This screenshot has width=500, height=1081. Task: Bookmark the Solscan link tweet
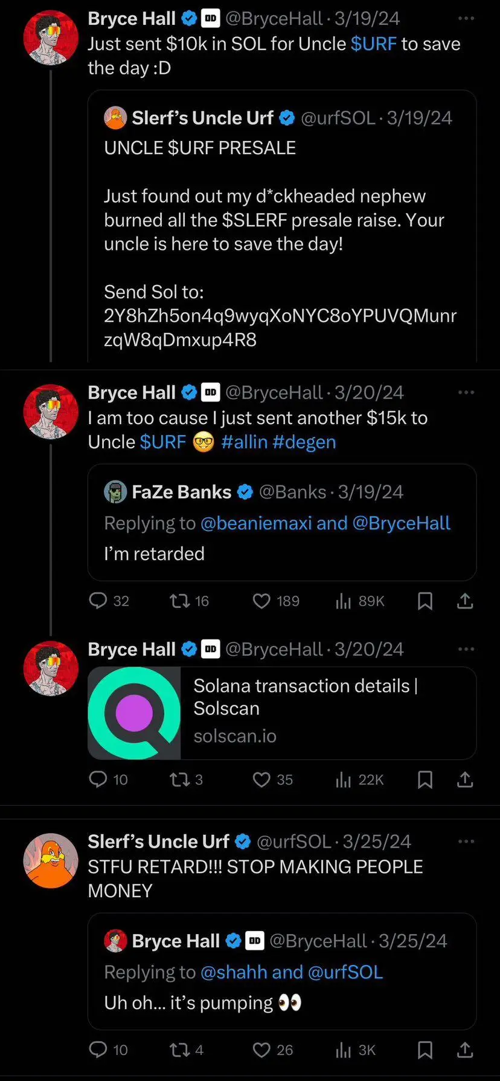425,779
